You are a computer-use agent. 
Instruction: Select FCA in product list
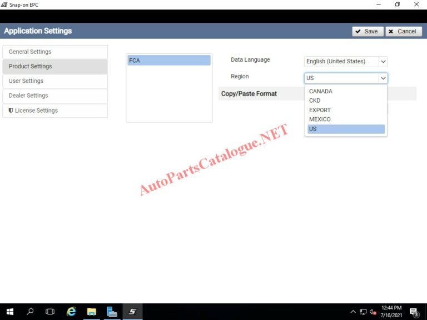pos(169,61)
